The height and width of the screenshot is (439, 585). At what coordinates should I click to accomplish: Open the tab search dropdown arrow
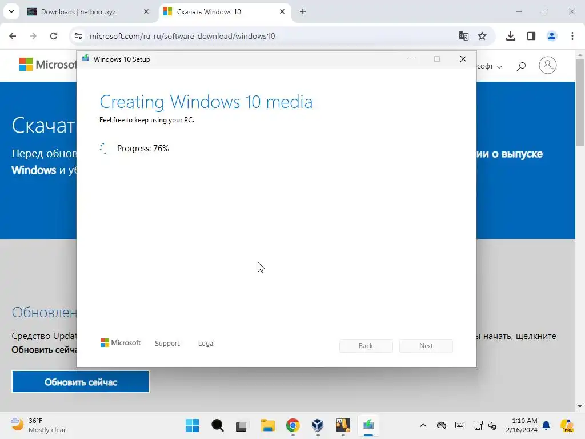coord(11,11)
